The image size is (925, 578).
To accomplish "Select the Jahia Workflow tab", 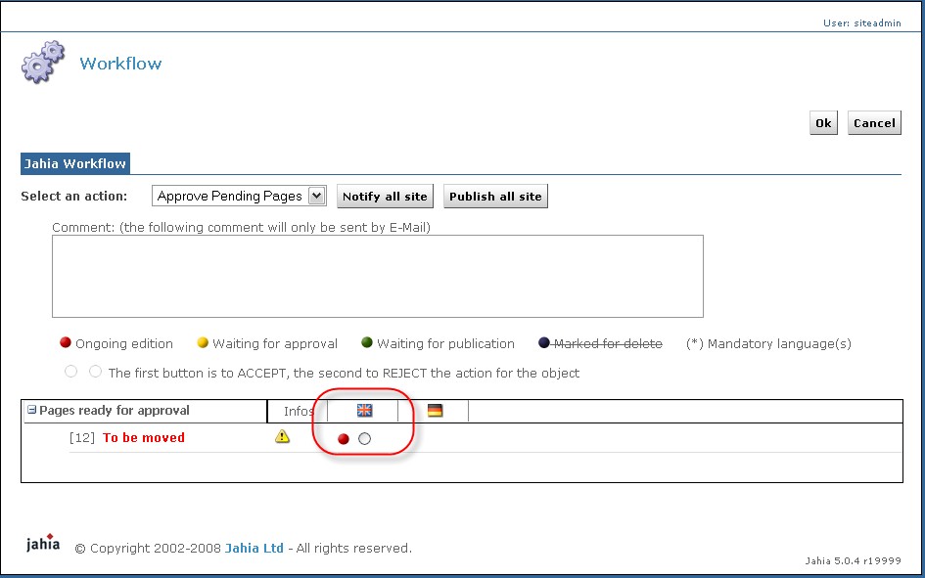I will tap(75, 163).
